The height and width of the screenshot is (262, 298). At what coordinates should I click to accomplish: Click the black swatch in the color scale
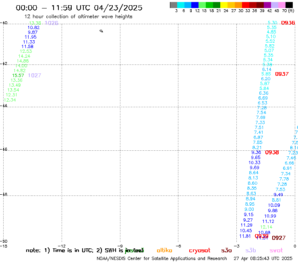pos(289,5)
